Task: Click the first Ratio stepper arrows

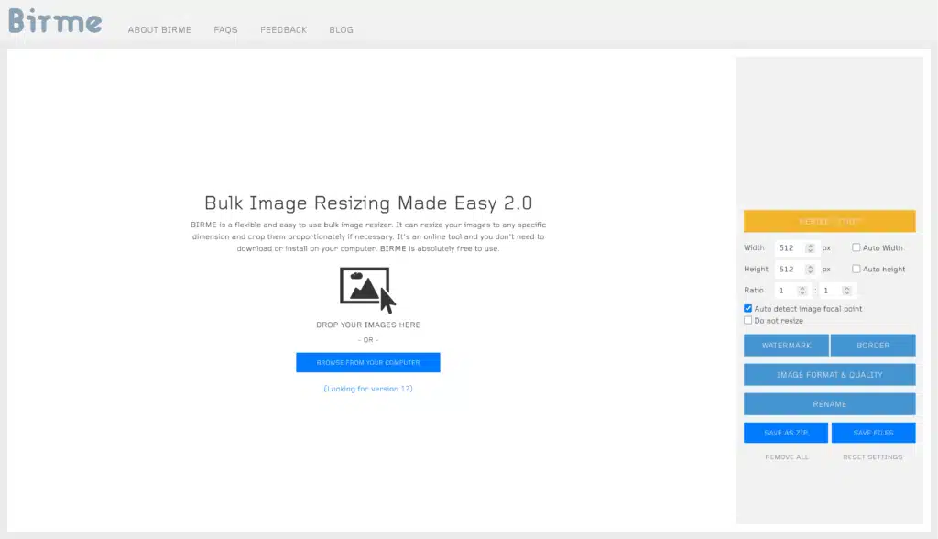Action: pos(802,291)
